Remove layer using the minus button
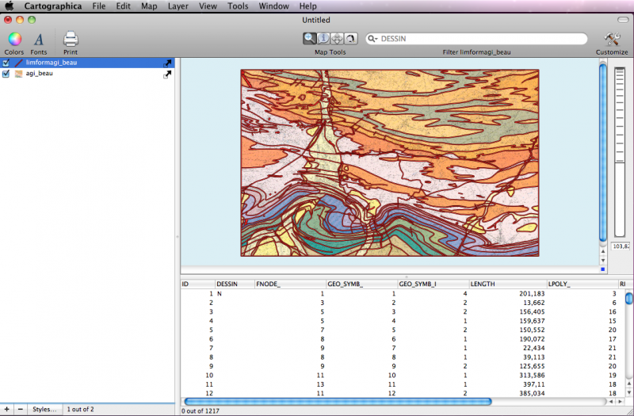Viewport: 634px width, 416px height. point(20,409)
